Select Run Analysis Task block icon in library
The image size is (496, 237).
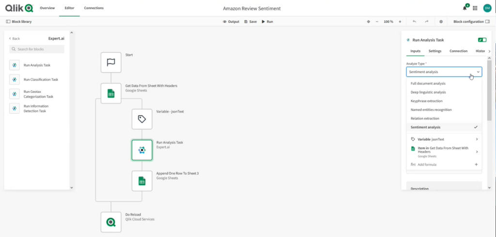pyautogui.click(x=15, y=65)
